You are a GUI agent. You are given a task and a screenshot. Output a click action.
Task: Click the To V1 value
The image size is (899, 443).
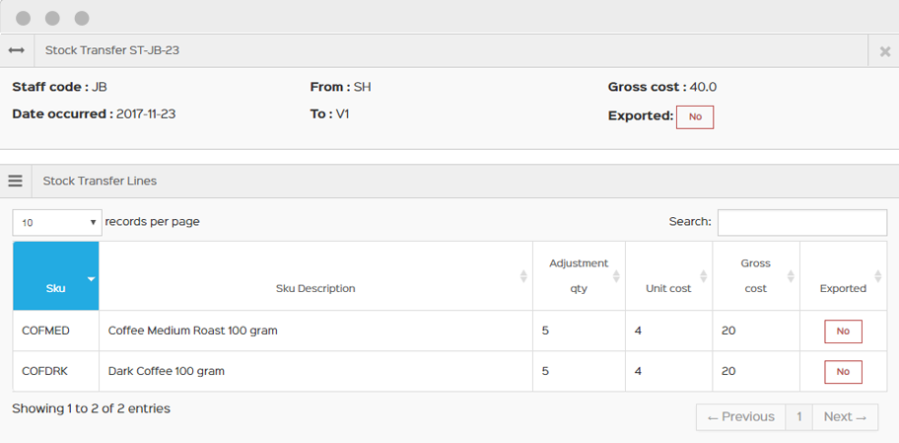pos(342,113)
